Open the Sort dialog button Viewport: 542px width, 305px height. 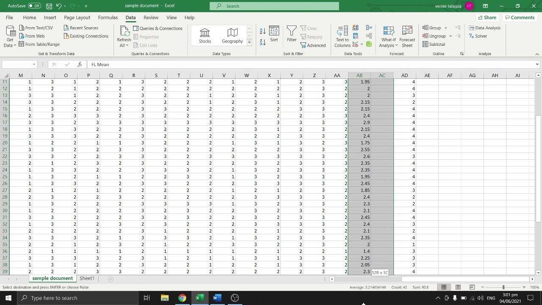click(x=274, y=34)
